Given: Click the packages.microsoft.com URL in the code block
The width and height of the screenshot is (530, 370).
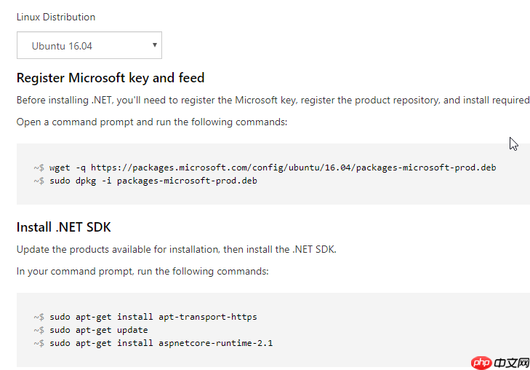Looking at the screenshot, I should (x=294, y=168).
